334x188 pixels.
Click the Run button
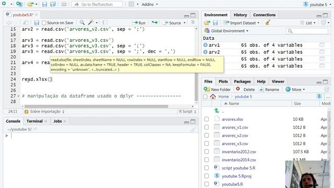click(139, 23)
